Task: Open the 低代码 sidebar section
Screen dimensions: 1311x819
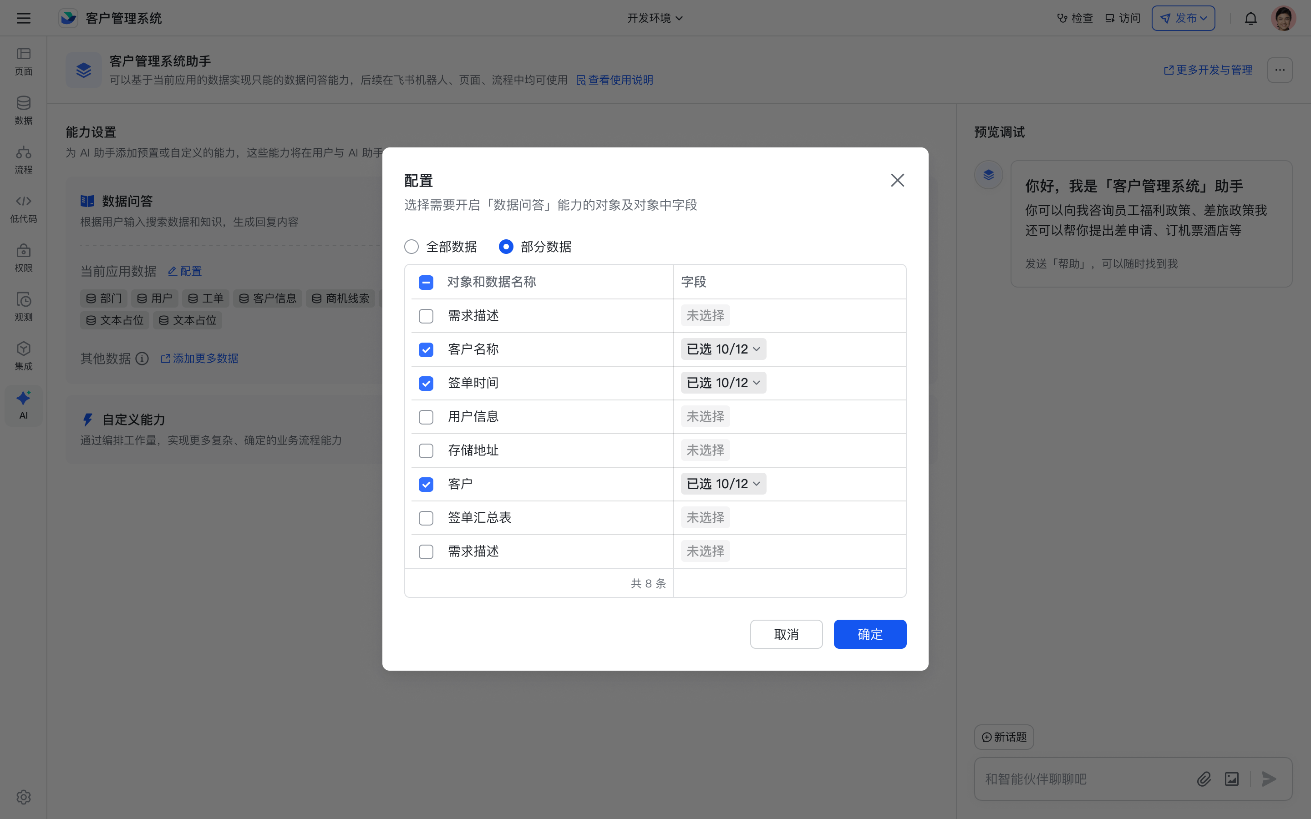Action: pos(23,209)
